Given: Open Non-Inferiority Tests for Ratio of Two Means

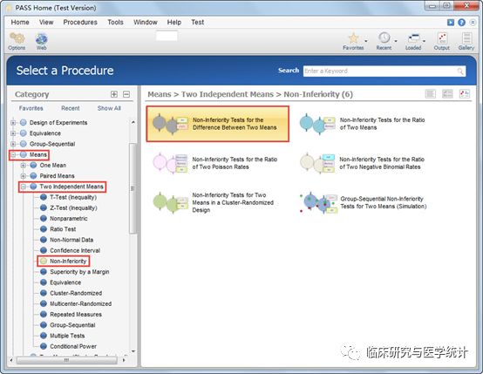Looking at the screenshot, I should pyautogui.click(x=363, y=124).
